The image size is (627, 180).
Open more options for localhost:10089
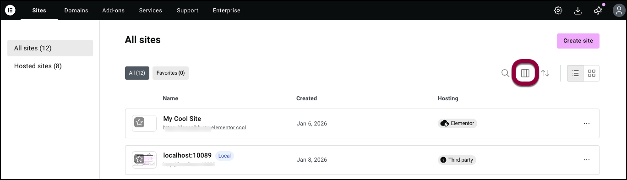tap(586, 160)
